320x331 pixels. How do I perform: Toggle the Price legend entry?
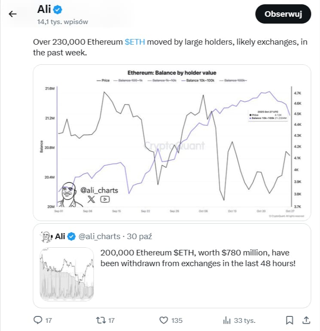(x=104, y=80)
